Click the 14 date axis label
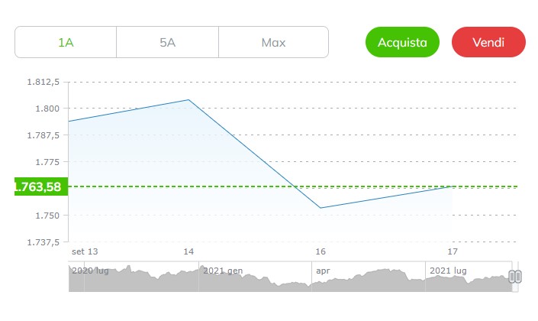The height and width of the screenshot is (321, 538). click(x=188, y=251)
